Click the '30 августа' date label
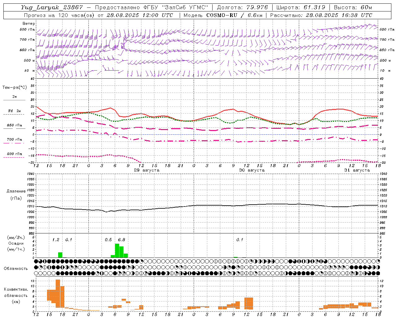 pos(252,170)
